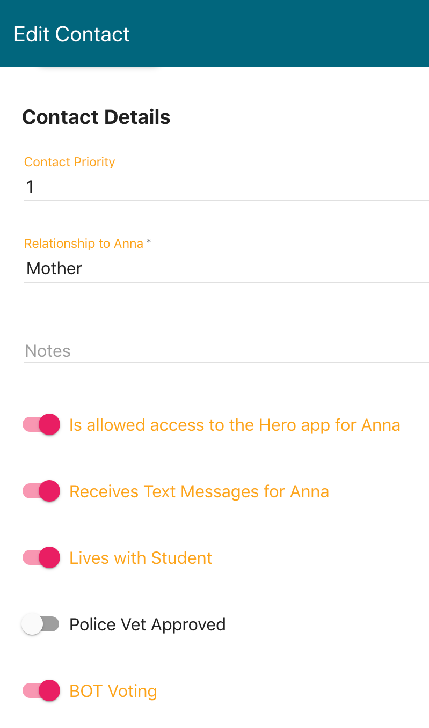
Task: Toggle the BOT Voting switch off
Action: click(x=41, y=691)
